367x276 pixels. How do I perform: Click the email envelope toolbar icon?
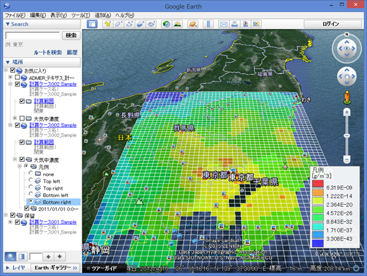click(223, 24)
